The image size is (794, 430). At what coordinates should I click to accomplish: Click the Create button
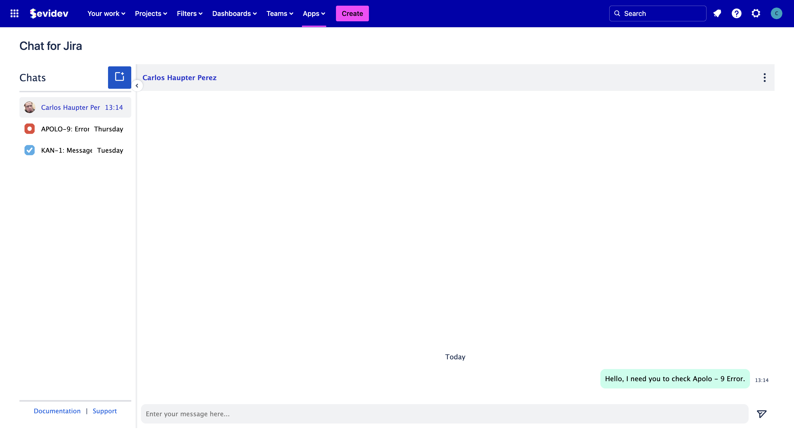point(352,13)
